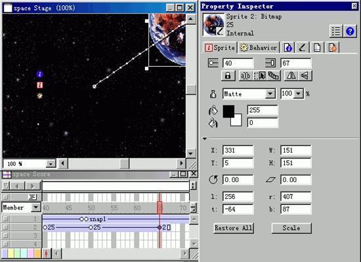Viewport: 361px width, 262px height.
Task: Click the Stage vertical scroll down arrow
Action: pos(190,153)
